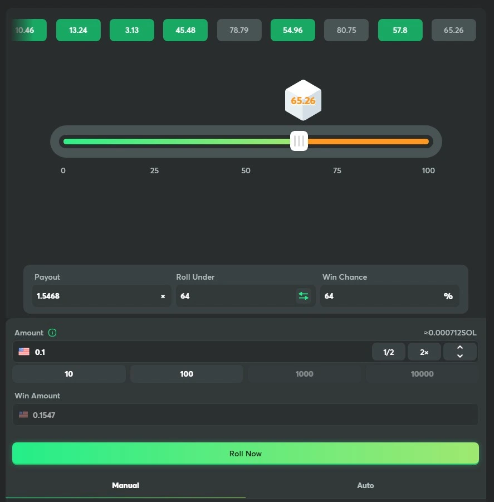
Task: Click the payout × multiplier symbol
Action: [x=163, y=296]
